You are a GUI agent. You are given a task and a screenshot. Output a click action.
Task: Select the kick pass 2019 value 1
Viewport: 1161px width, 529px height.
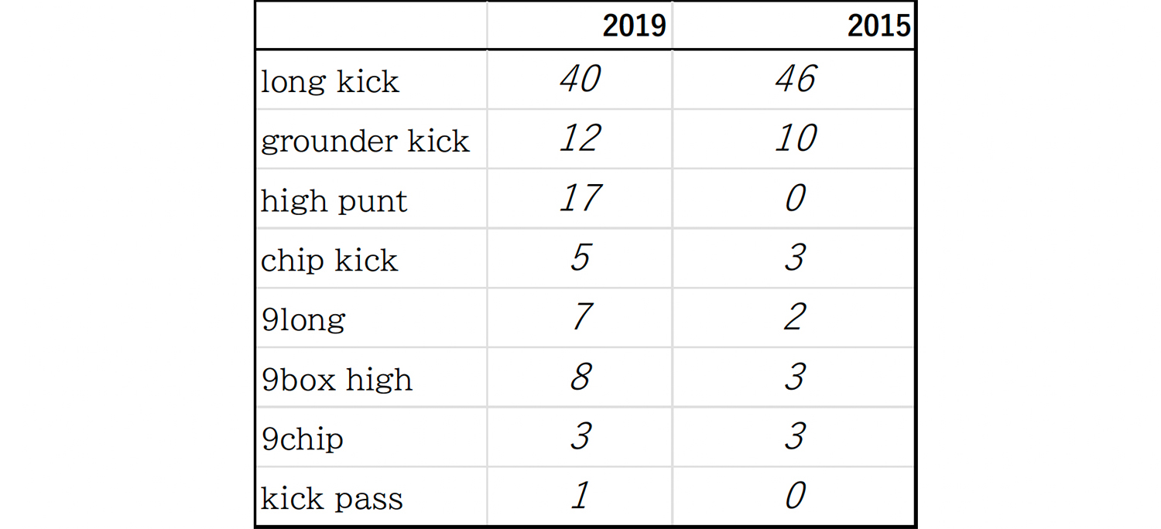point(580,497)
